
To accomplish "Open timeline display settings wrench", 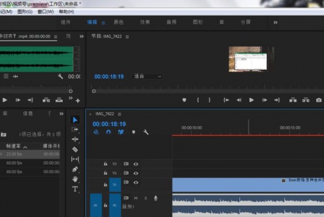I will (x=146, y=132).
